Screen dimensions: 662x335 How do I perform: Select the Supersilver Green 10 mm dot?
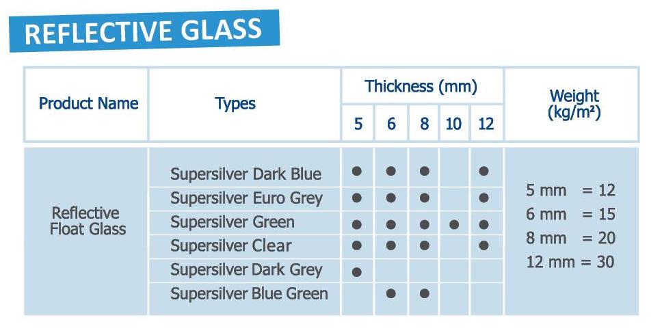coord(454,224)
